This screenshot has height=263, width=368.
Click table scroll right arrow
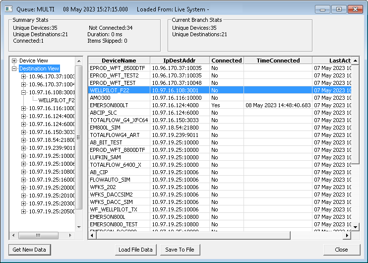tap(347, 235)
